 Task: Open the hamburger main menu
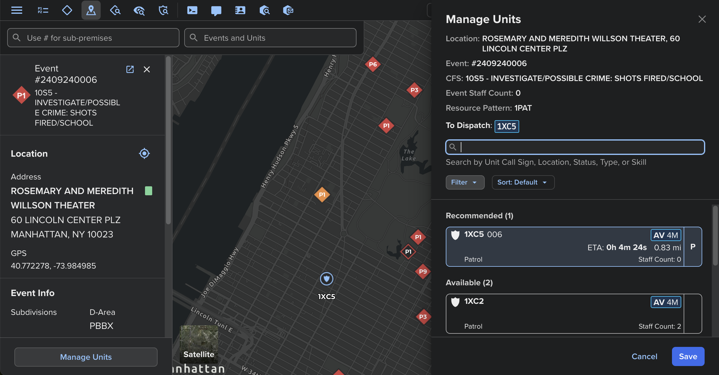point(17,10)
